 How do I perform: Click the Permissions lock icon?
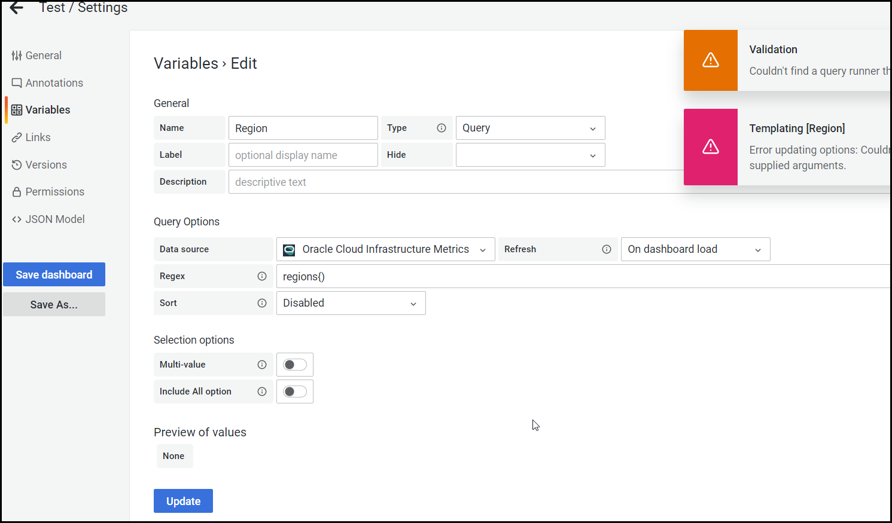click(x=17, y=191)
